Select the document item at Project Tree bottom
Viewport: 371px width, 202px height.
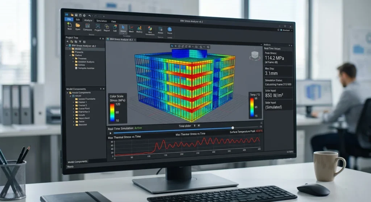coord(85,68)
